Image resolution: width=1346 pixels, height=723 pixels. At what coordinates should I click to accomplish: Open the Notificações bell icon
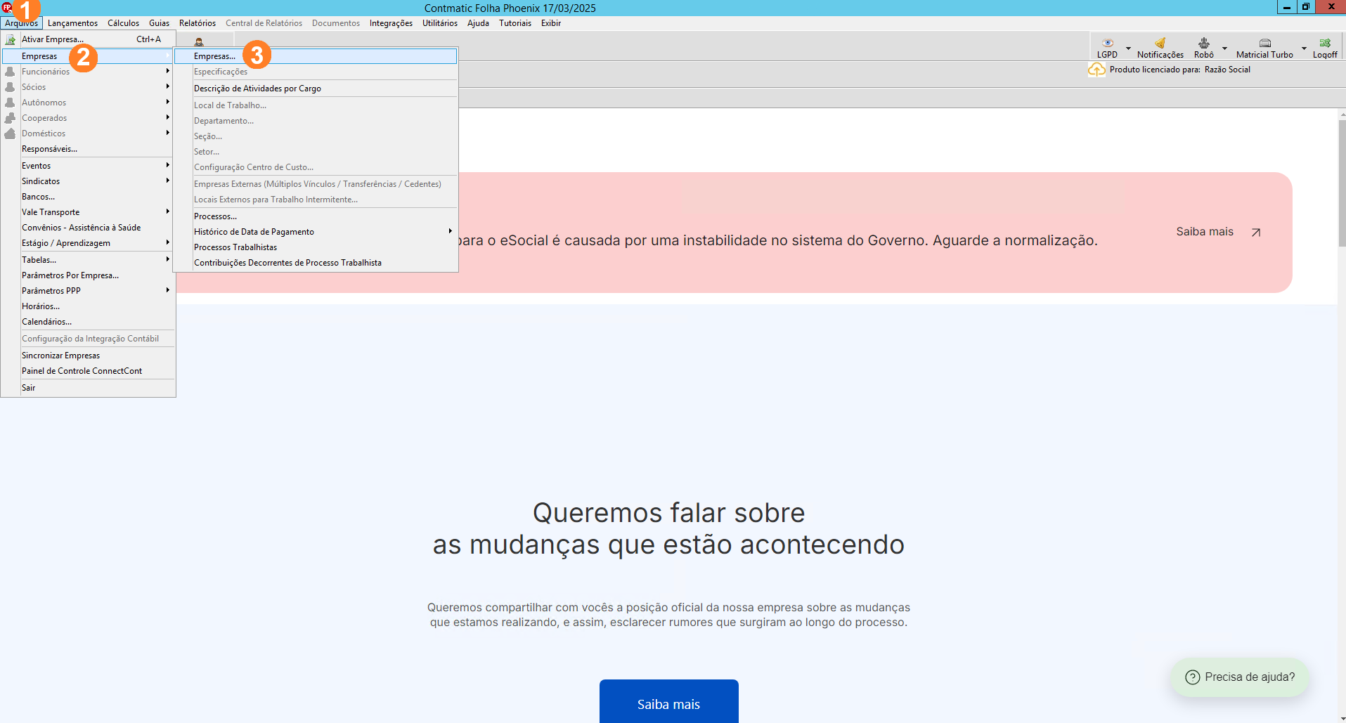[x=1160, y=43]
